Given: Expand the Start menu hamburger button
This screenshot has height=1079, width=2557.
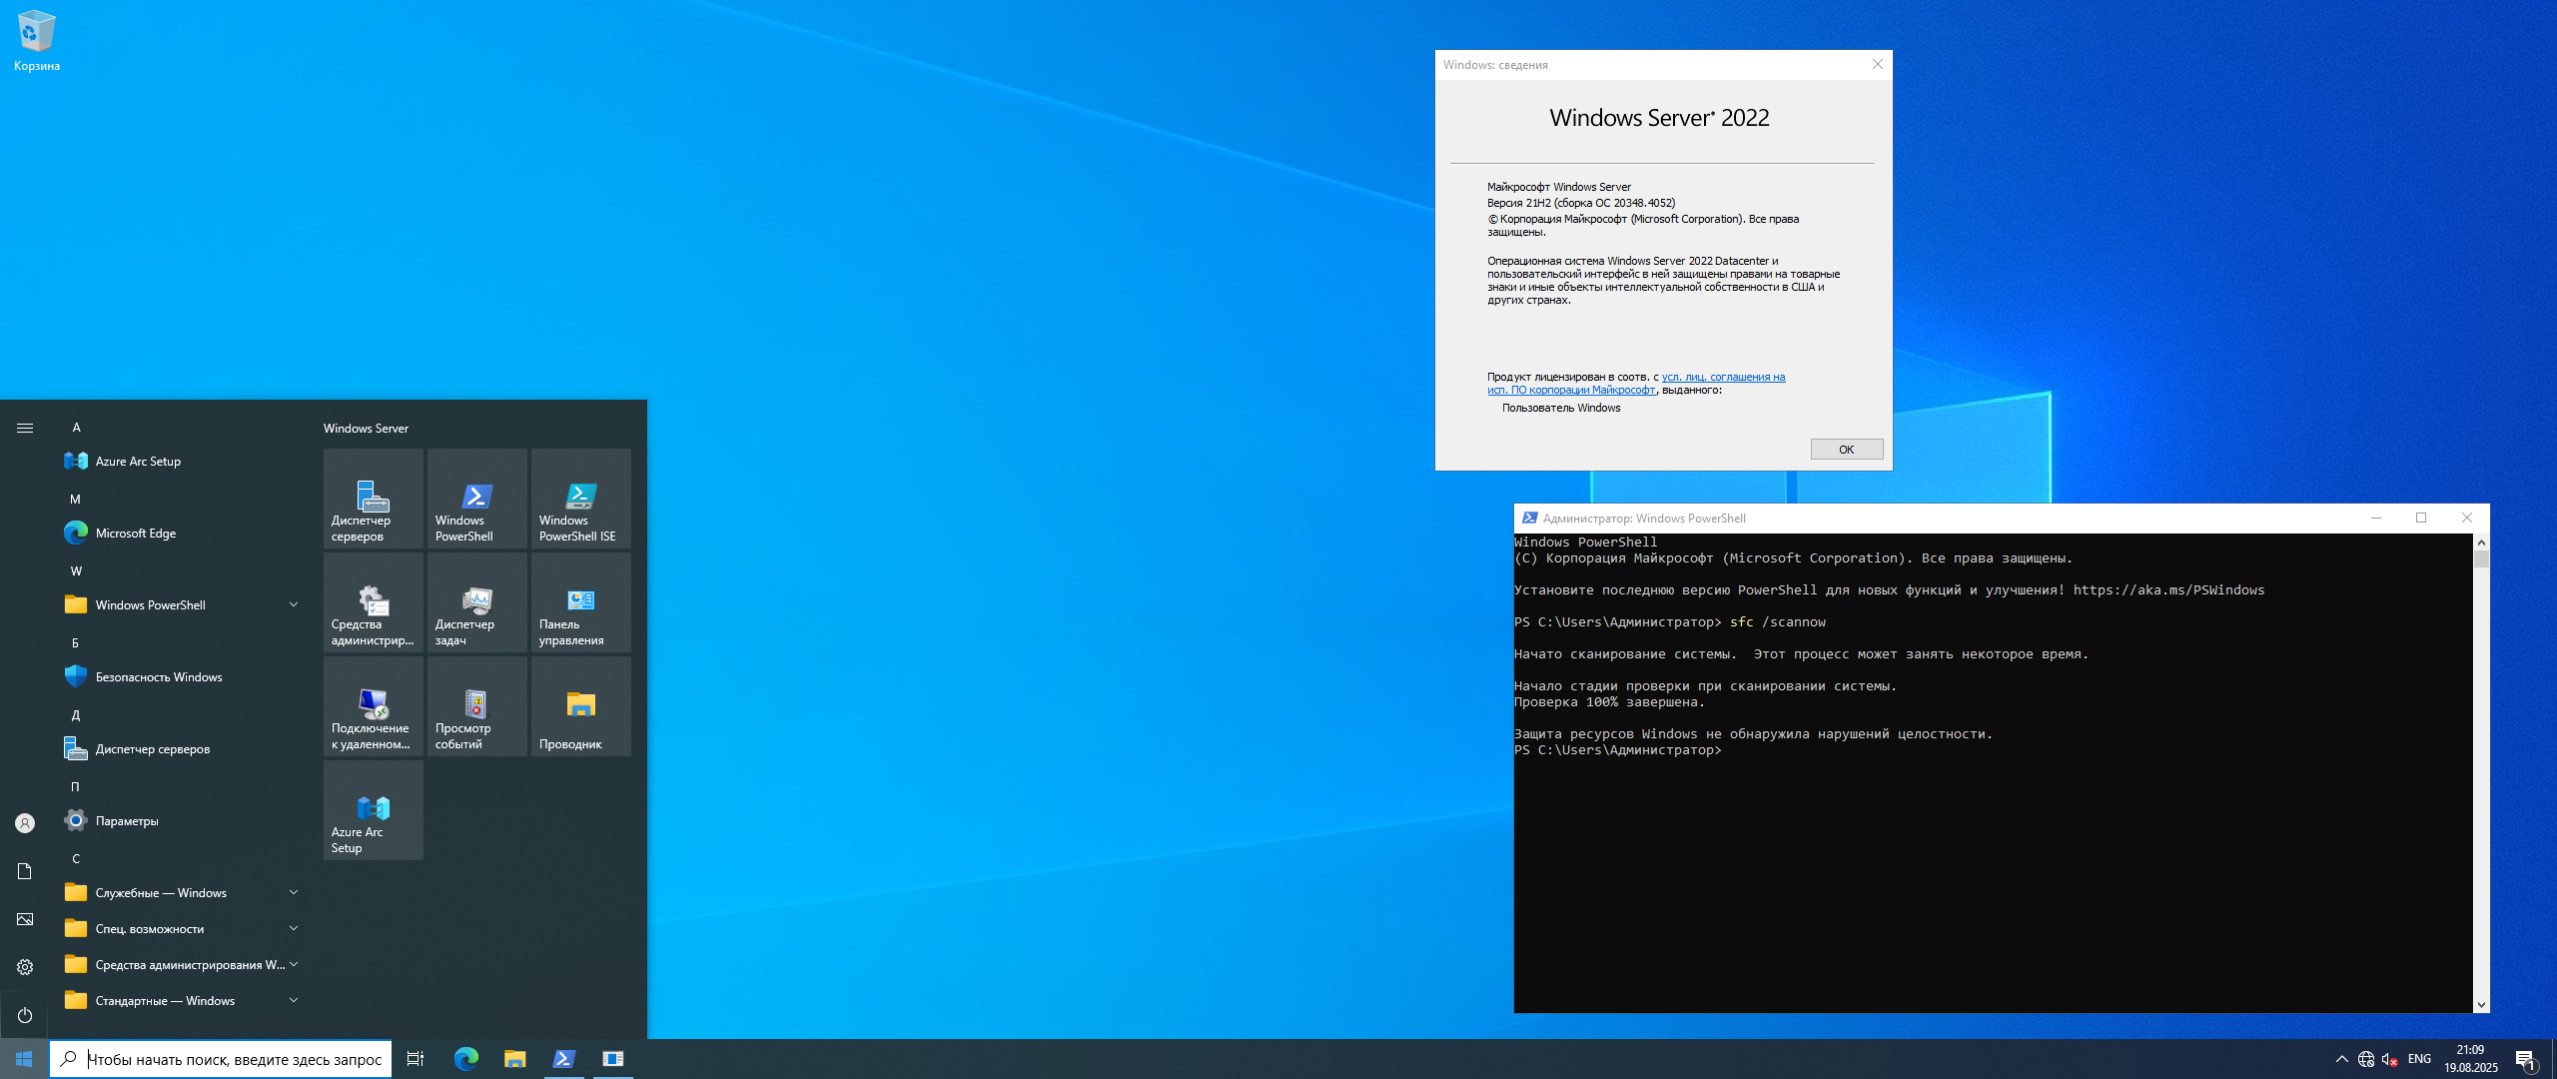Looking at the screenshot, I should point(25,428).
